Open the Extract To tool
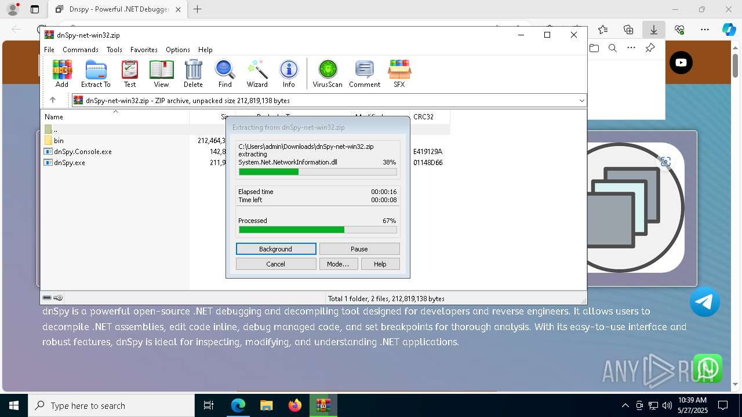Image resolution: width=742 pixels, height=417 pixels. click(96, 74)
